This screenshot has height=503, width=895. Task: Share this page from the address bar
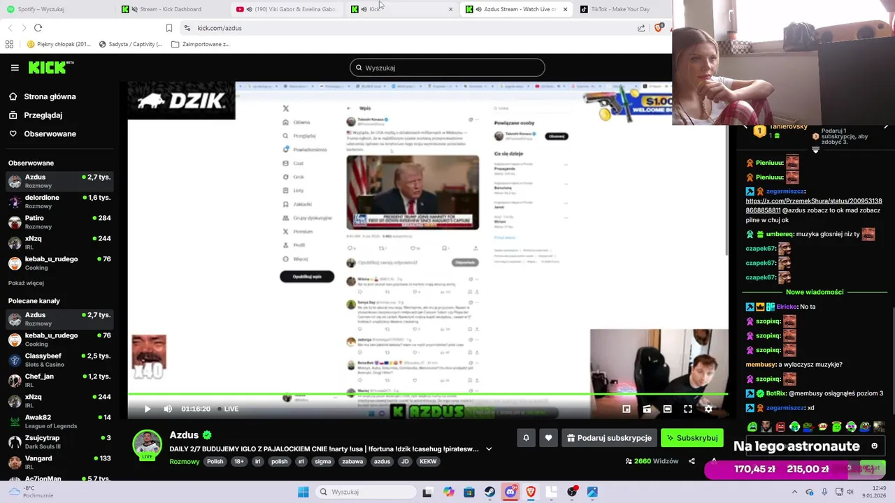641,28
